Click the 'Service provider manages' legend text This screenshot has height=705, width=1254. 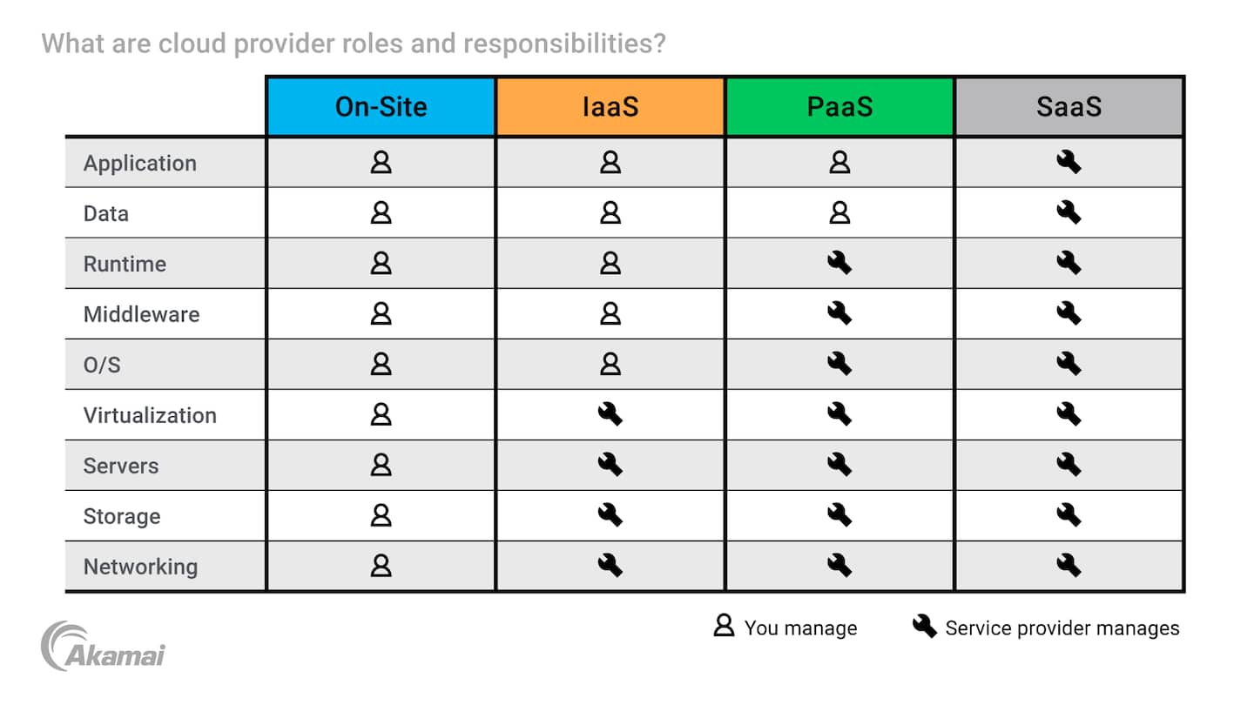point(1062,628)
